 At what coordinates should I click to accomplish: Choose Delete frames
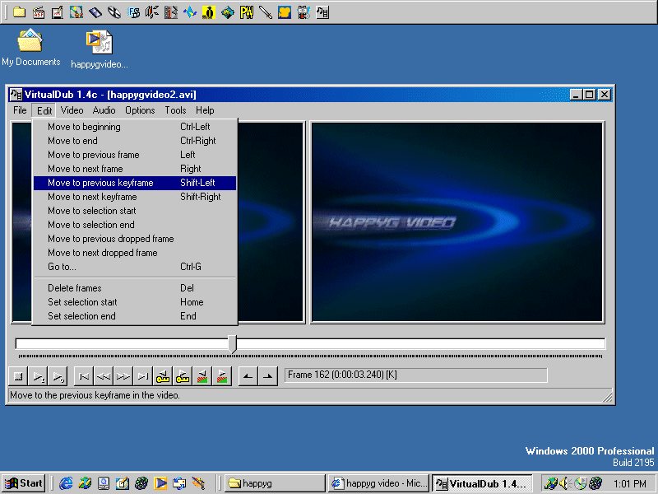click(135, 288)
